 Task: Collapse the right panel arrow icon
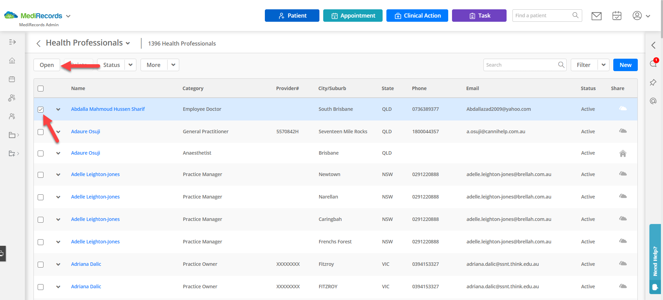coord(653,45)
